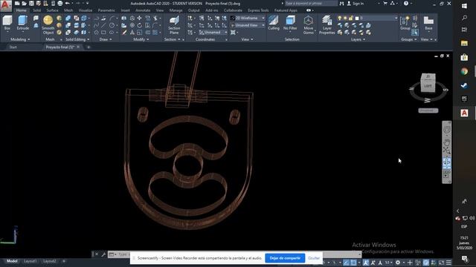This screenshot has width=476, height=267.
Task: Open Layer Properties manager
Action: tap(327, 25)
